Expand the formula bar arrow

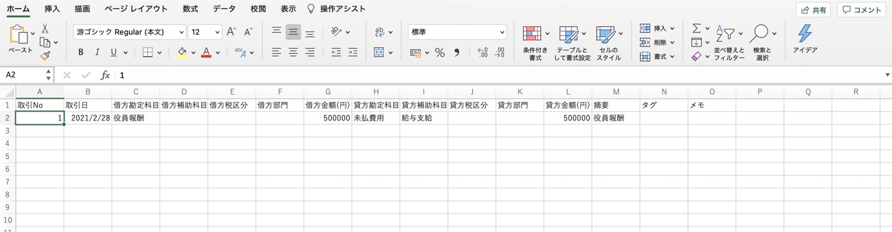[x=887, y=75]
